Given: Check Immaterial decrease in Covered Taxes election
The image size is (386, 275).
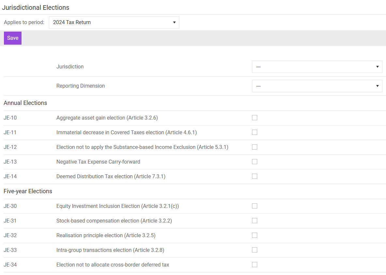Looking at the screenshot, I should (x=255, y=132).
